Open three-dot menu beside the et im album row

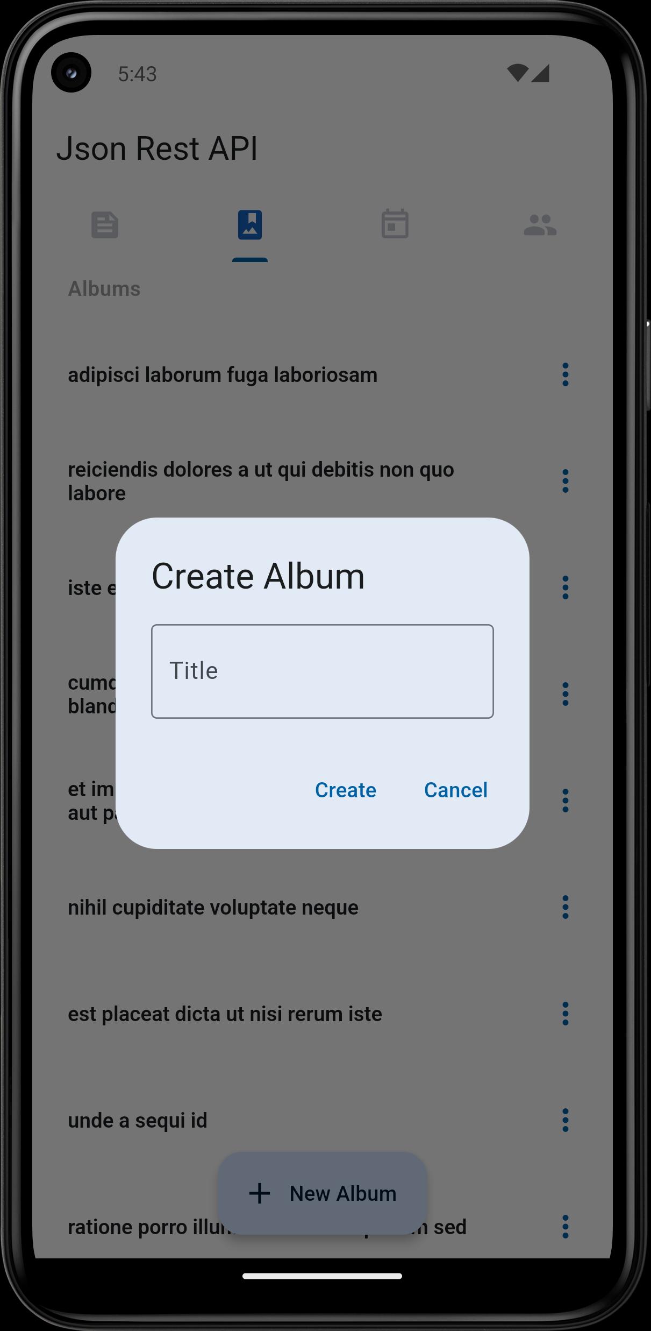click(566, 801)
